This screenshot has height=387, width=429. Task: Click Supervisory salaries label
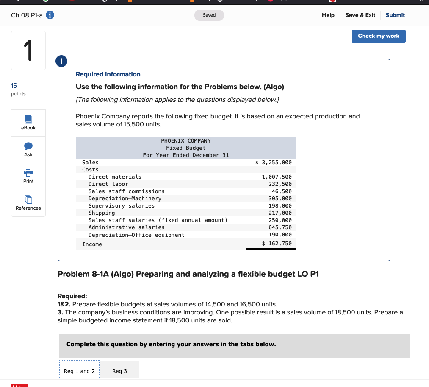pyautogui.click(x=122, y=205)
